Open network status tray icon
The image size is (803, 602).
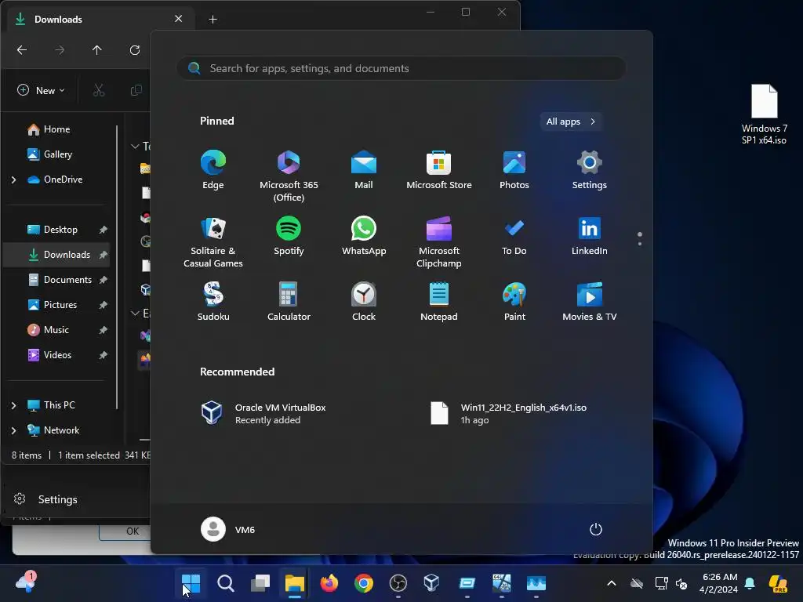(x=660, y=583)
